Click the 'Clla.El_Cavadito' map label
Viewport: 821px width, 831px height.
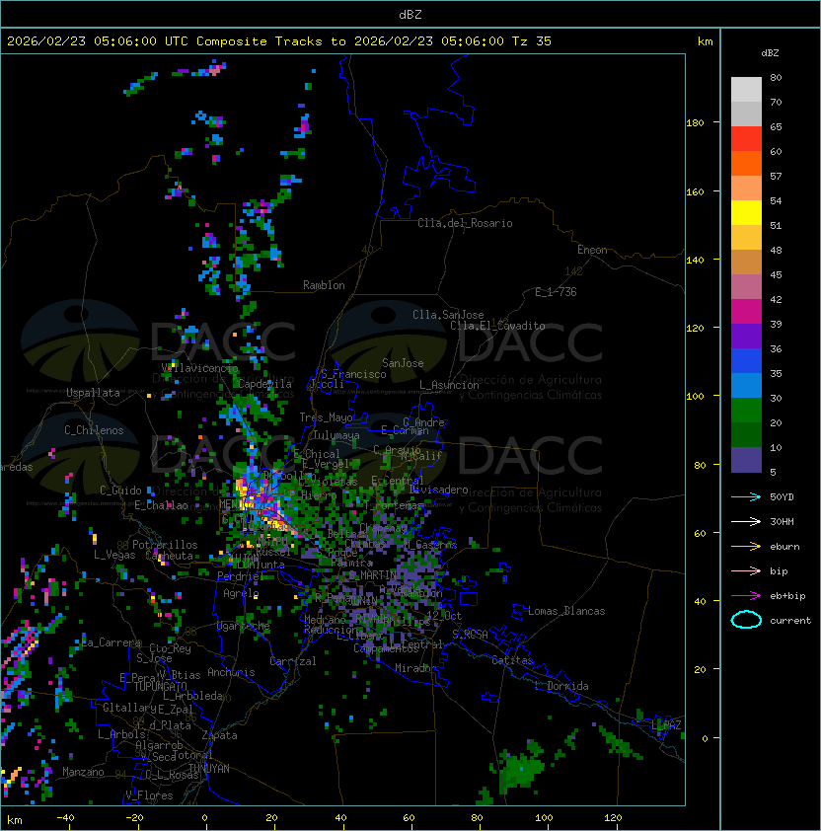[497, 326]
